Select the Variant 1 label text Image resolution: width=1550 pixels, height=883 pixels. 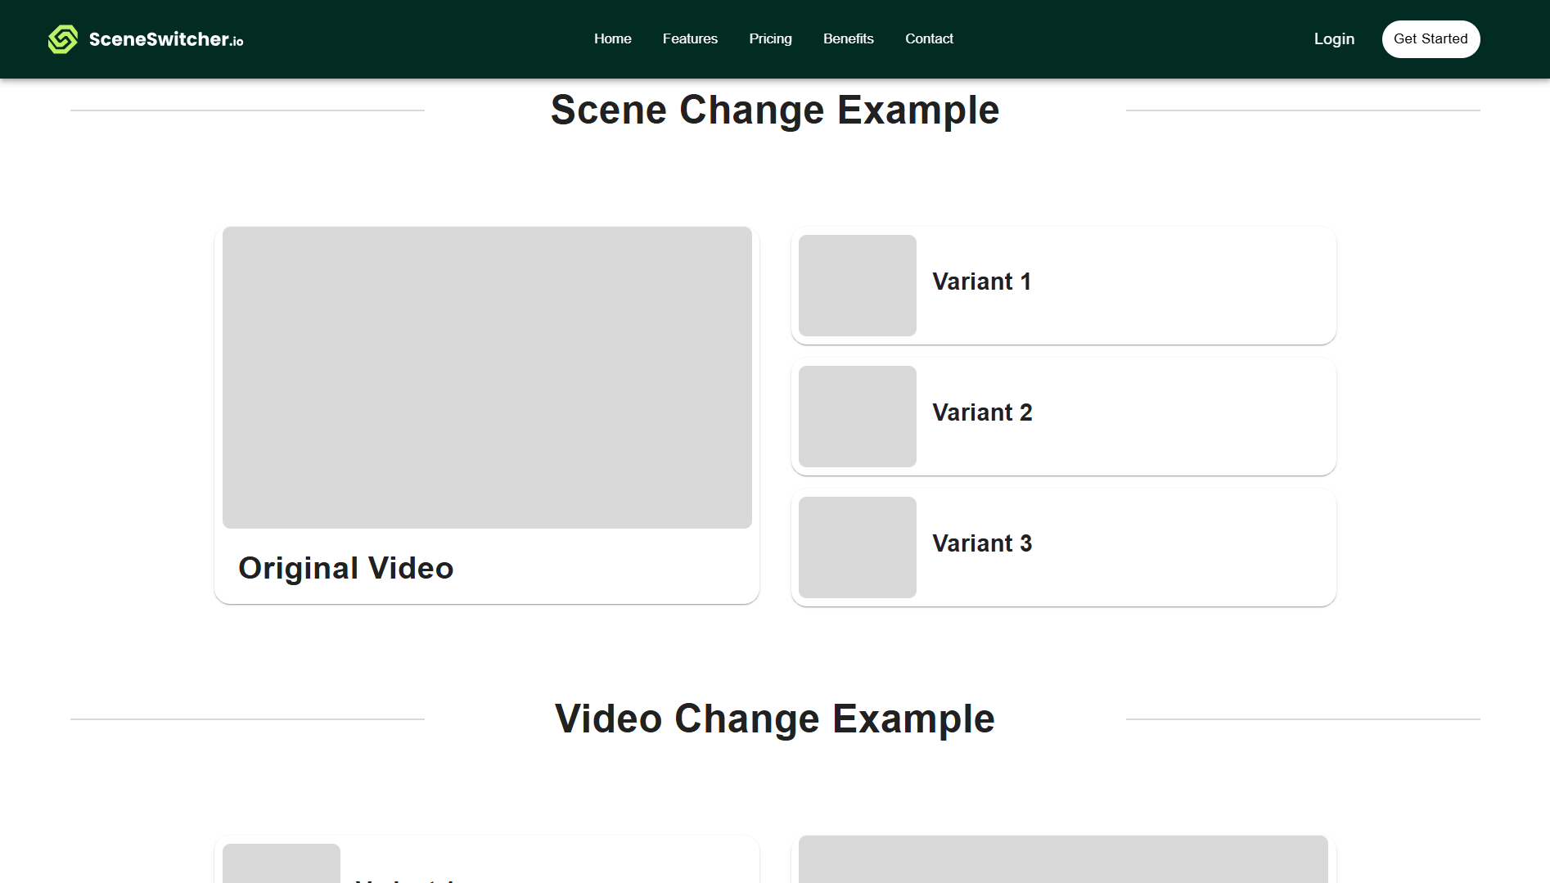pos(981,282)
